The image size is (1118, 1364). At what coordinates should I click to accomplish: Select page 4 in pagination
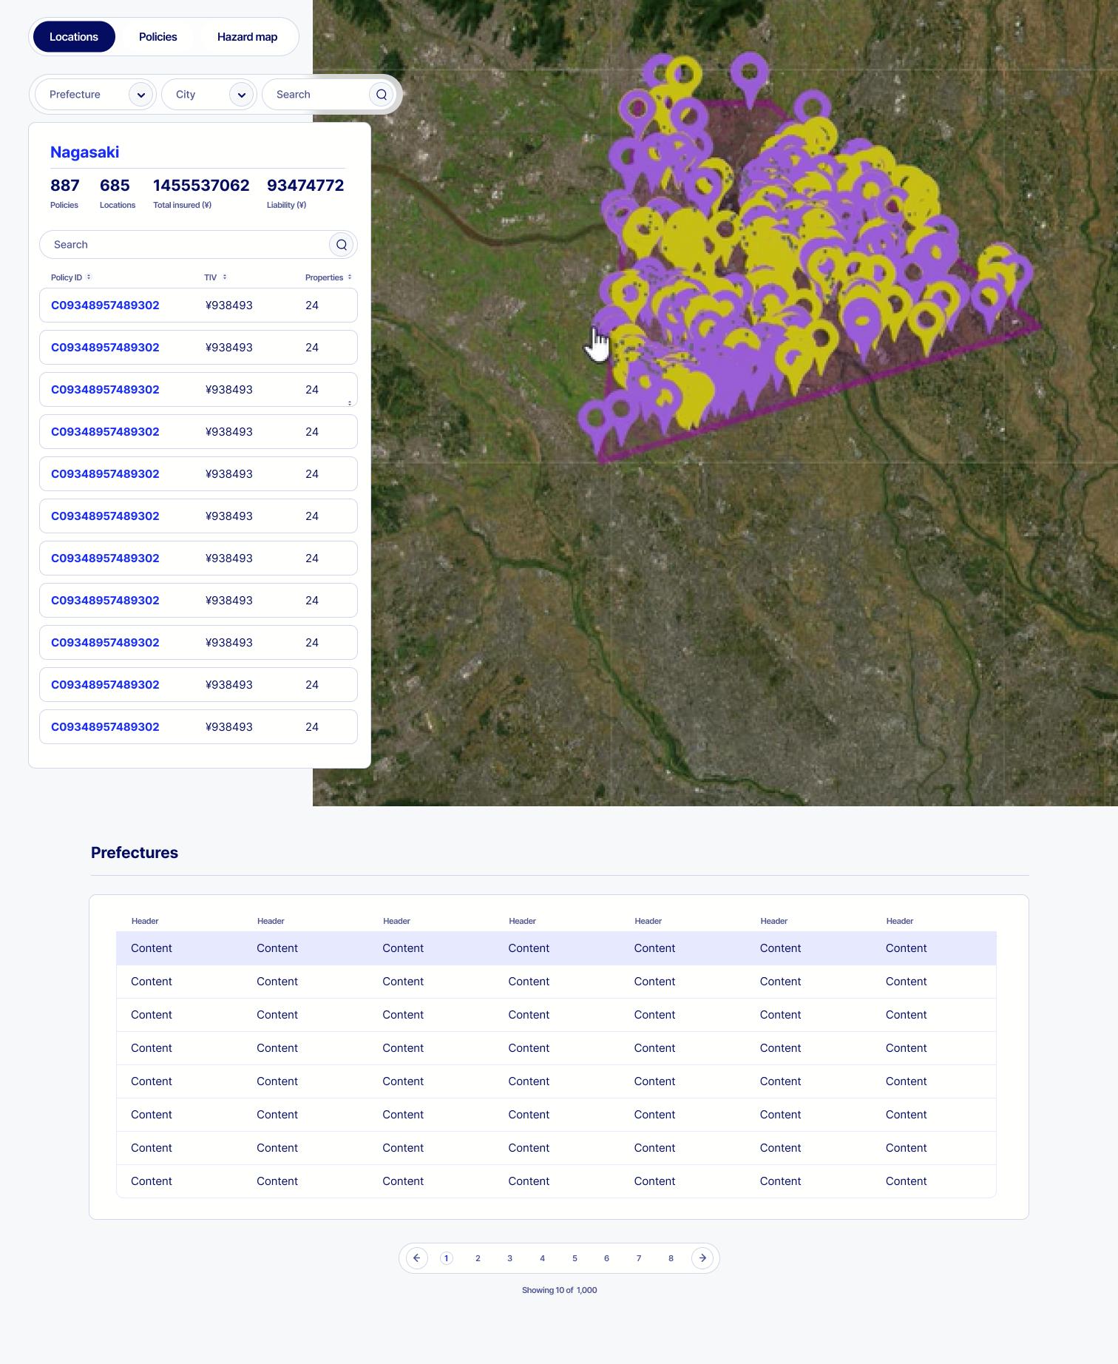[543, 1258]
